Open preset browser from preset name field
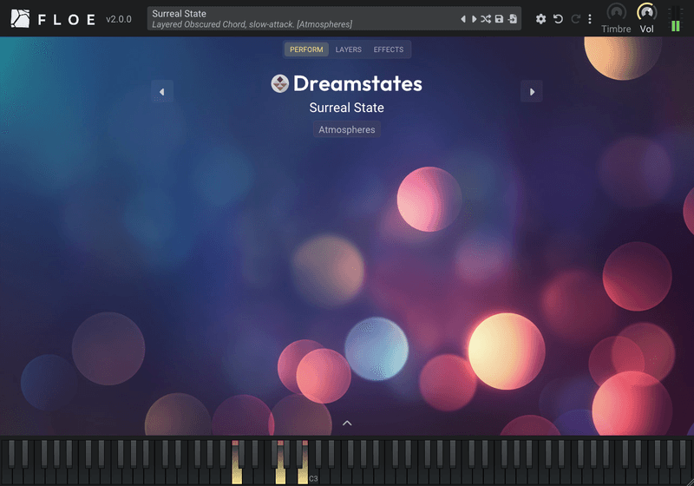Viewport: 694px width, 486px height. (334, 18)
